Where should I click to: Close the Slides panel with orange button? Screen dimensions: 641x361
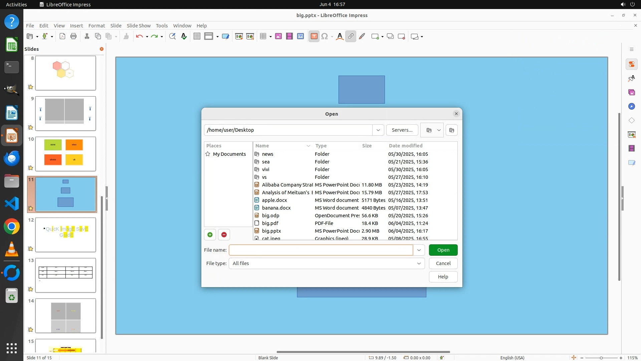101,49
